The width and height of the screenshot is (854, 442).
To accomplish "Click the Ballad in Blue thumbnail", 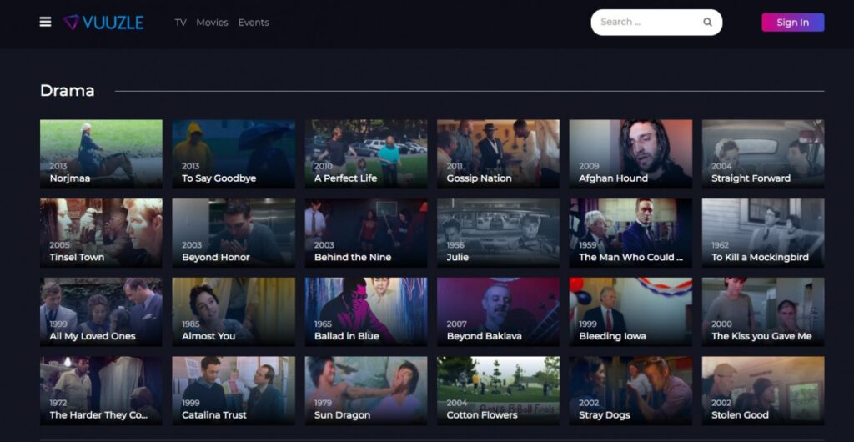I will coord(365,311).
